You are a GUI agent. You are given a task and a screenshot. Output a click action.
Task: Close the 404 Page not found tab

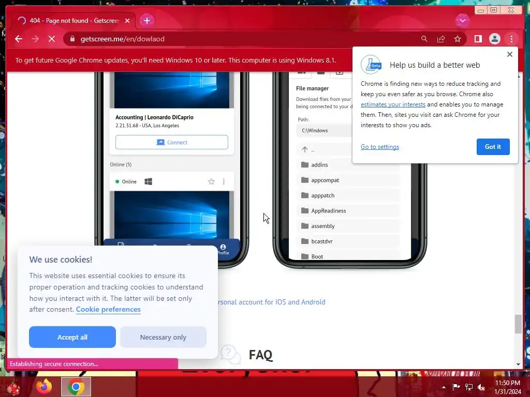pyautogui.click(x=127, y=21)
